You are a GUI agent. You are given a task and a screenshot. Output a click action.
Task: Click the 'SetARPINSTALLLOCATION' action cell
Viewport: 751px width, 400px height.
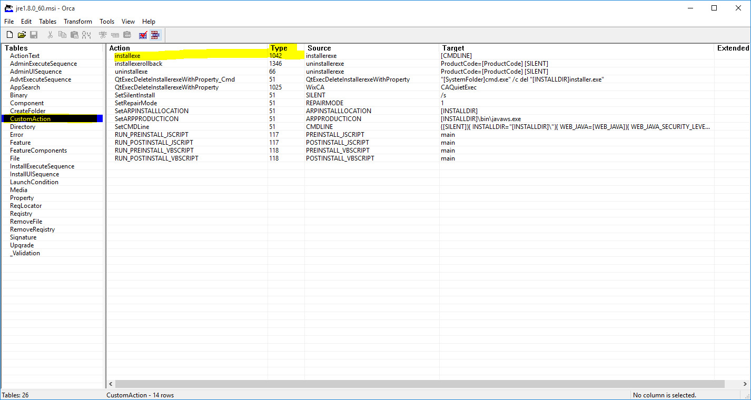coord(152,111)
